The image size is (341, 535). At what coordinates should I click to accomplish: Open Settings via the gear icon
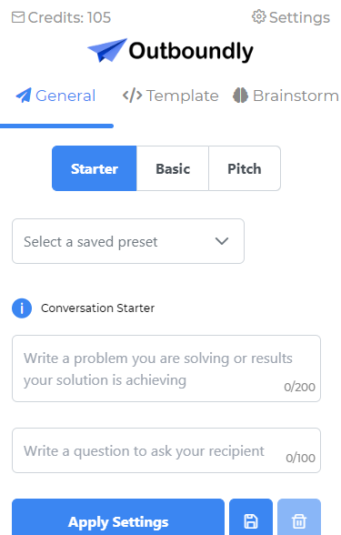click(x=258, y=16)
